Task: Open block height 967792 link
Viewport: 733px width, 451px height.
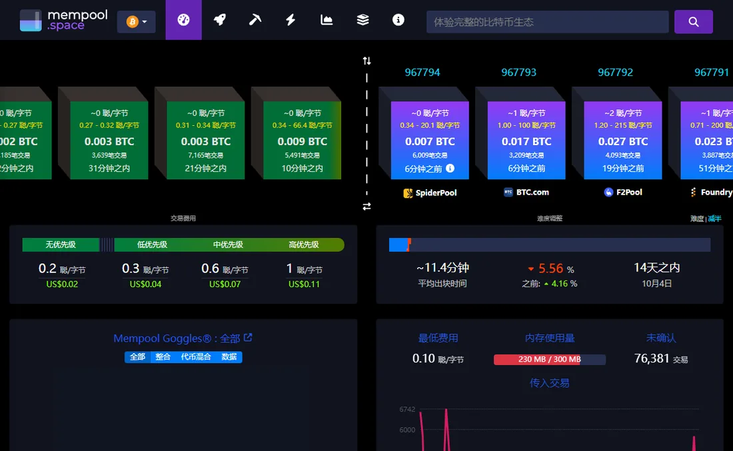Action: coord(615,73)
